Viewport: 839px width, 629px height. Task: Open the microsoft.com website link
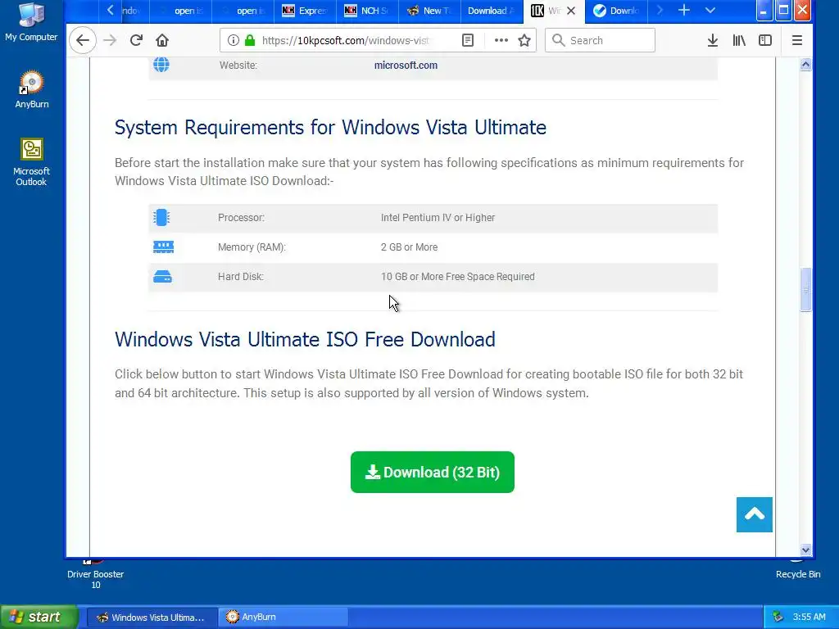(406, 66)
